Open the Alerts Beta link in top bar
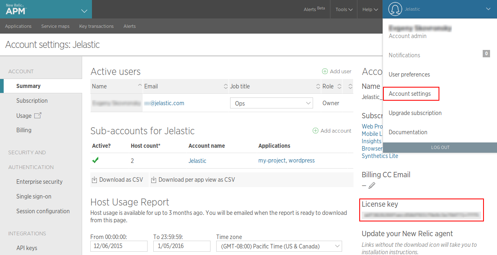 314,9
